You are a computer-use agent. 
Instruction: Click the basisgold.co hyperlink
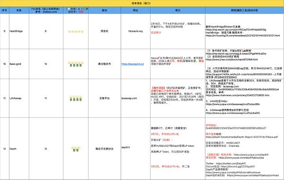tap(133, 64)
